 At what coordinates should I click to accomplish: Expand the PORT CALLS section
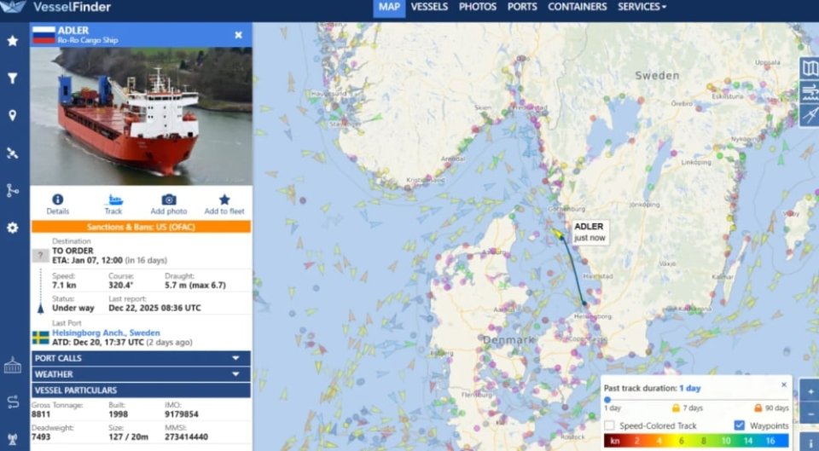point(141,358)
